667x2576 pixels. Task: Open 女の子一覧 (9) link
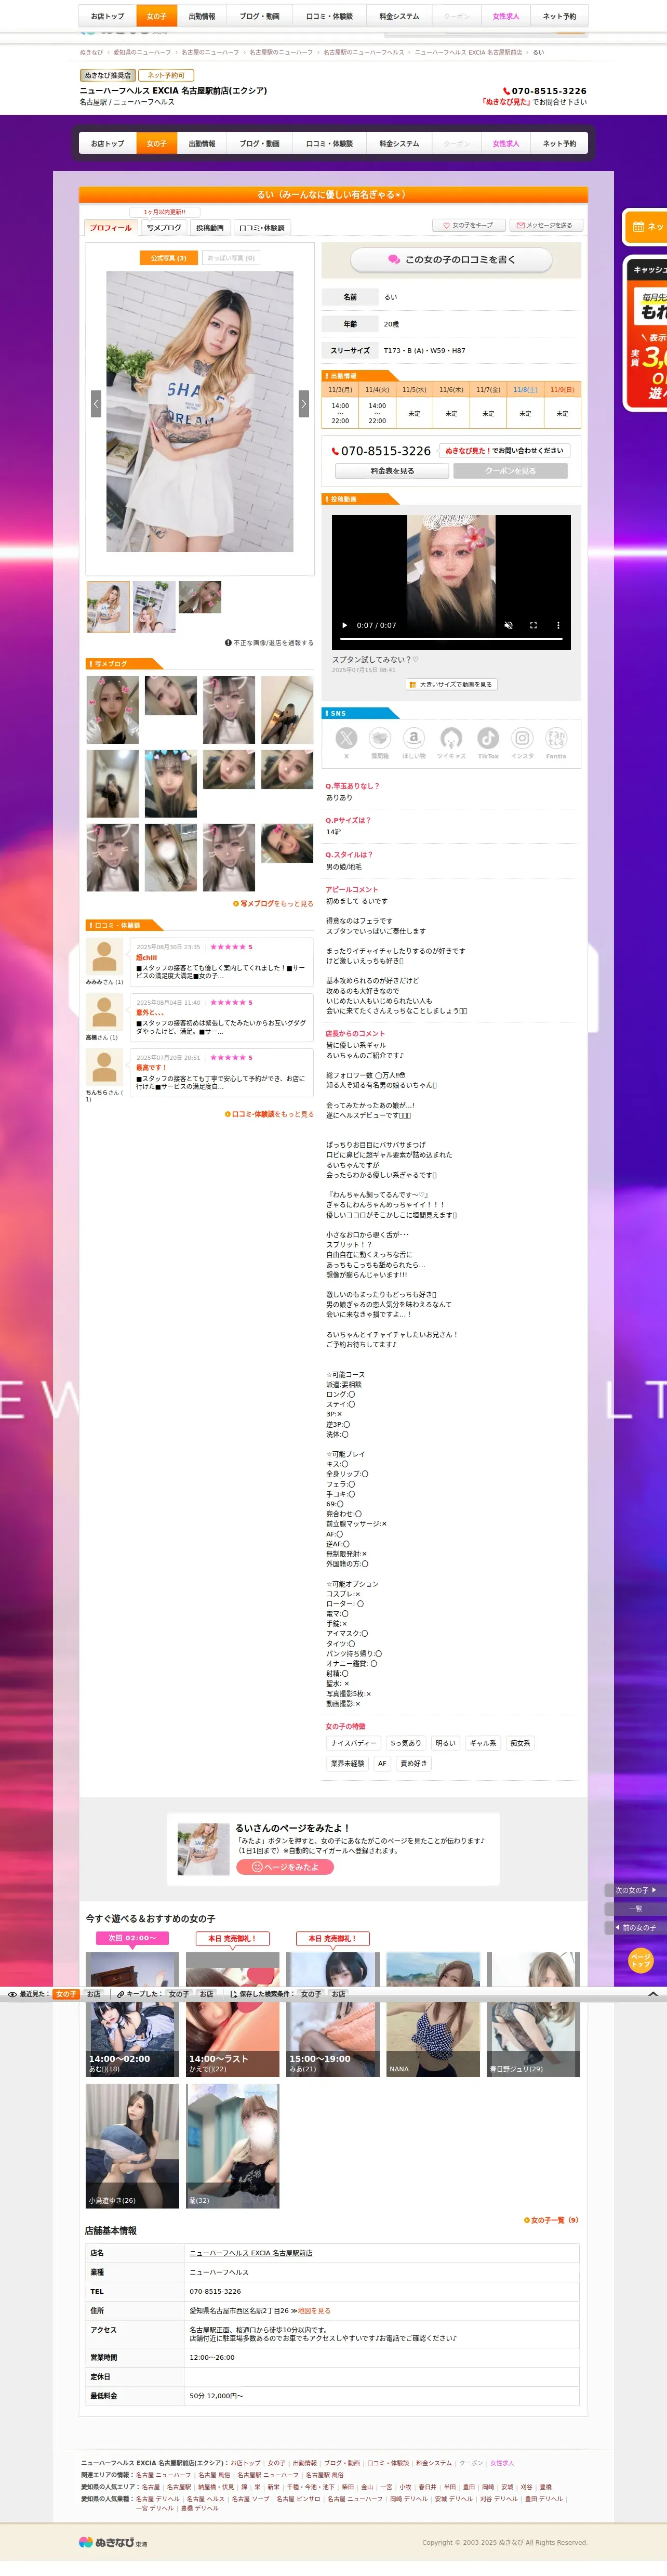551,2220
